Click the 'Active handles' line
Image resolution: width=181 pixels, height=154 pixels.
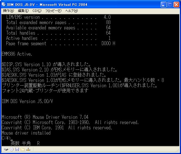click(x=58, y=38)
